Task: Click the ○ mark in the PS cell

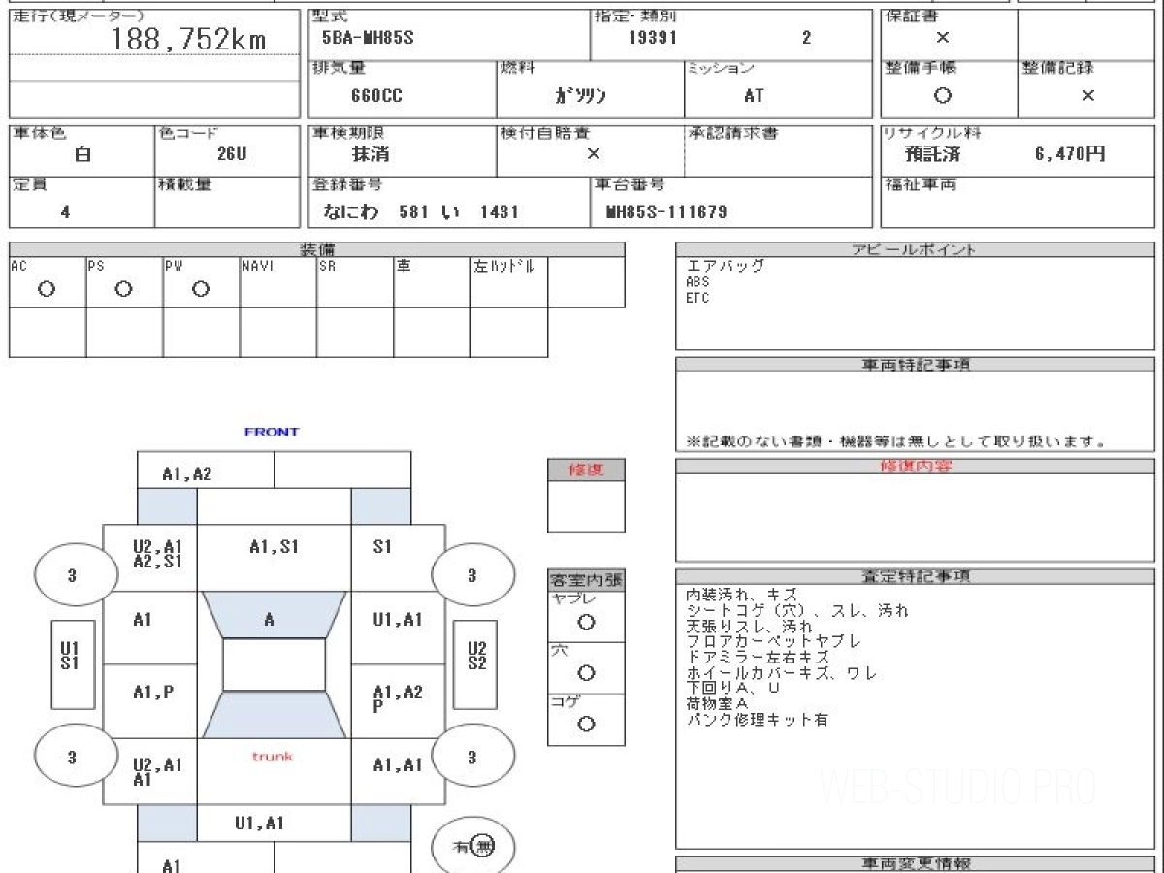Action: pos(123,289)
